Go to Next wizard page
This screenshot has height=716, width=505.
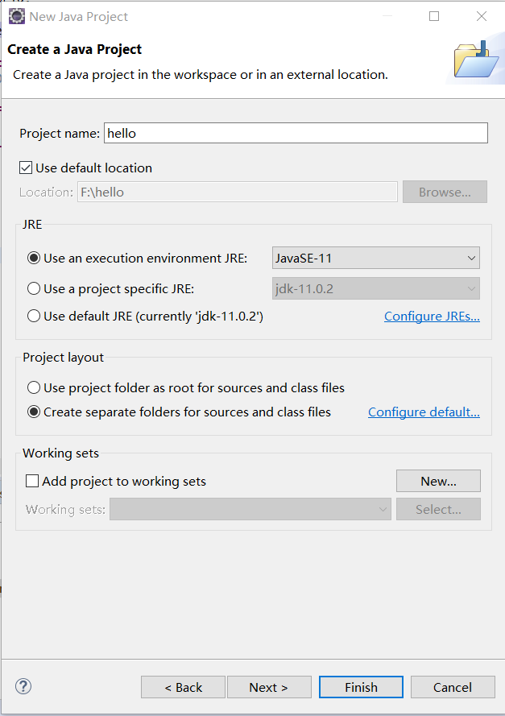[x=268, y=687]
